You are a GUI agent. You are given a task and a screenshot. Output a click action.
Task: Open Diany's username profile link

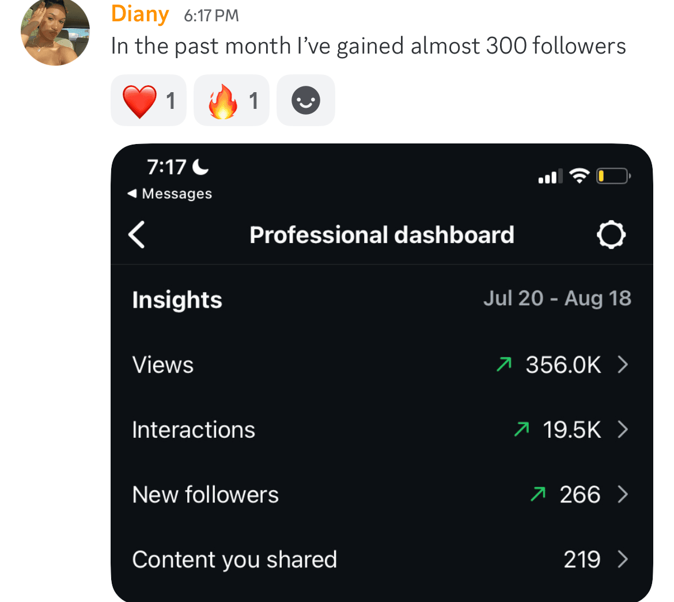(140, 14)
